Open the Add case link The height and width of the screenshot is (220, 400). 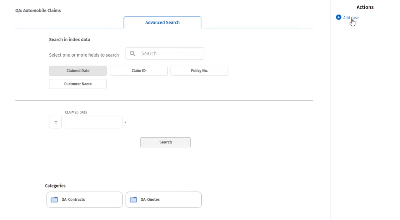click(x=351, y=18)
